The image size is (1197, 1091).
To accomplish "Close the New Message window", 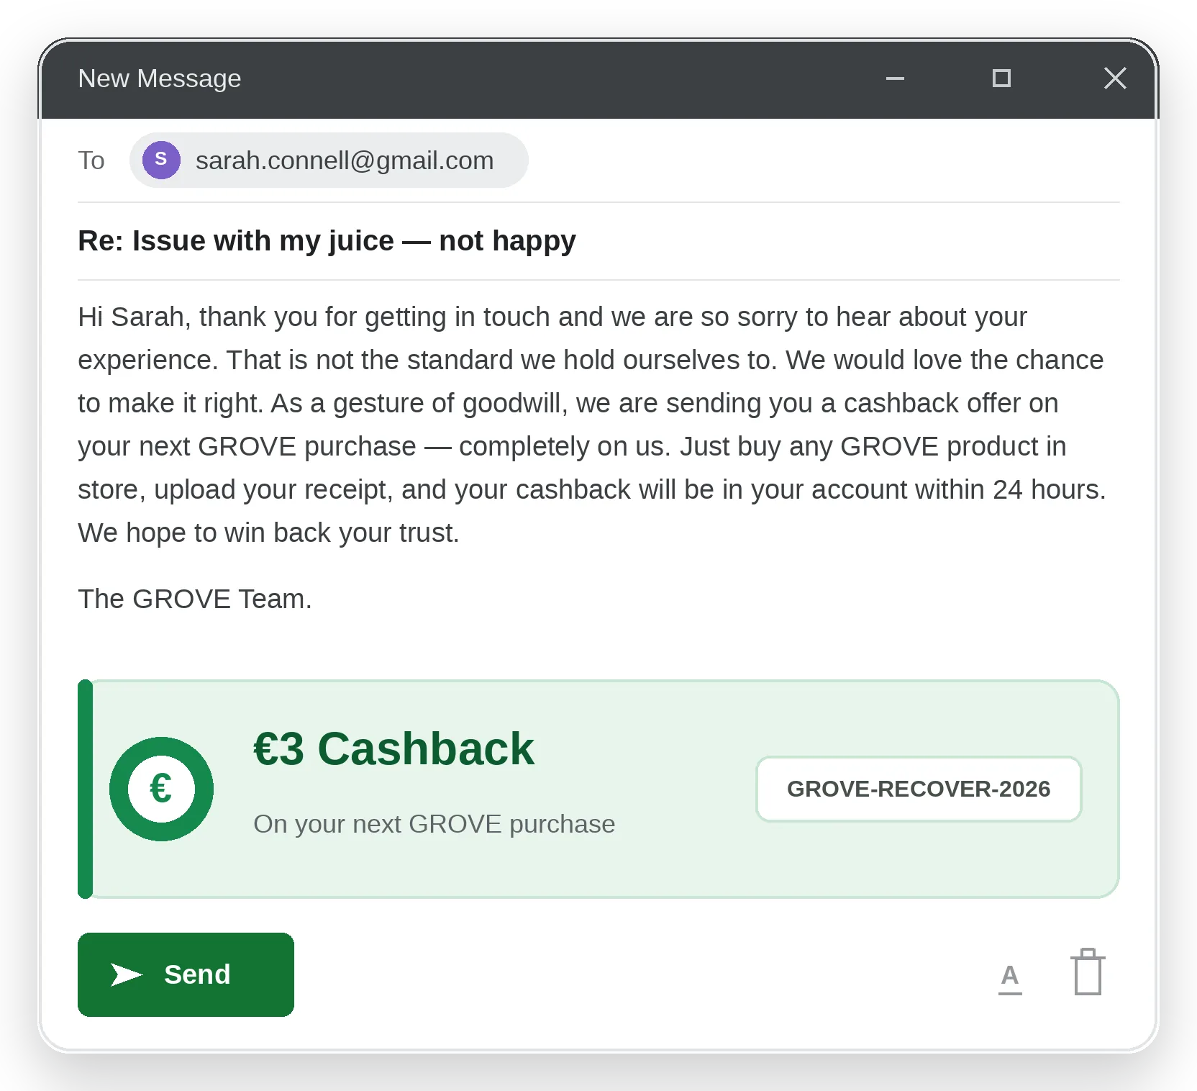I will click(1115, 78).
